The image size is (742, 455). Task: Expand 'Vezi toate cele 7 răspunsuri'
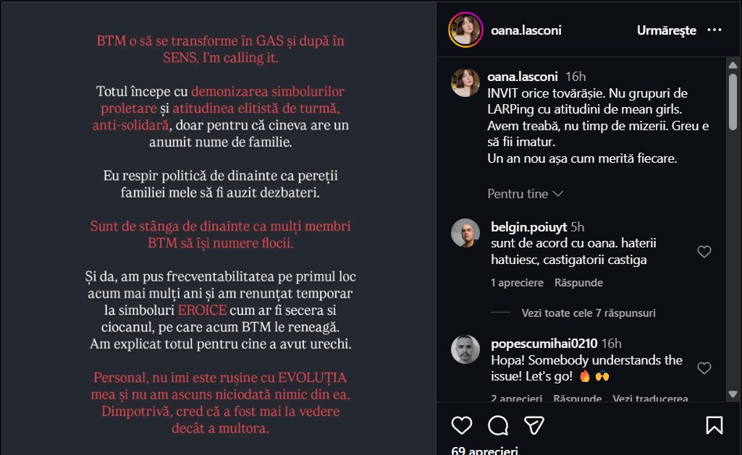(x=588, y=313)
